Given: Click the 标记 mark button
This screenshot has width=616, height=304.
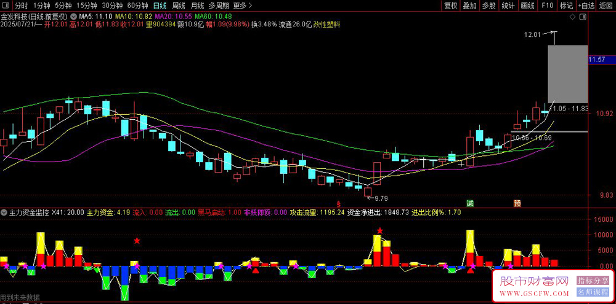Looking at the screenshot, I should [566, 6].
